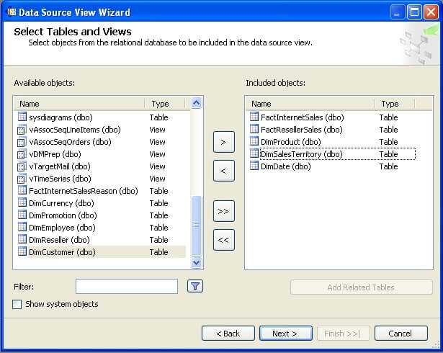443x353 pixels.
Task: Enable the Show system objects checkbox
Action: tap(17, 304)
